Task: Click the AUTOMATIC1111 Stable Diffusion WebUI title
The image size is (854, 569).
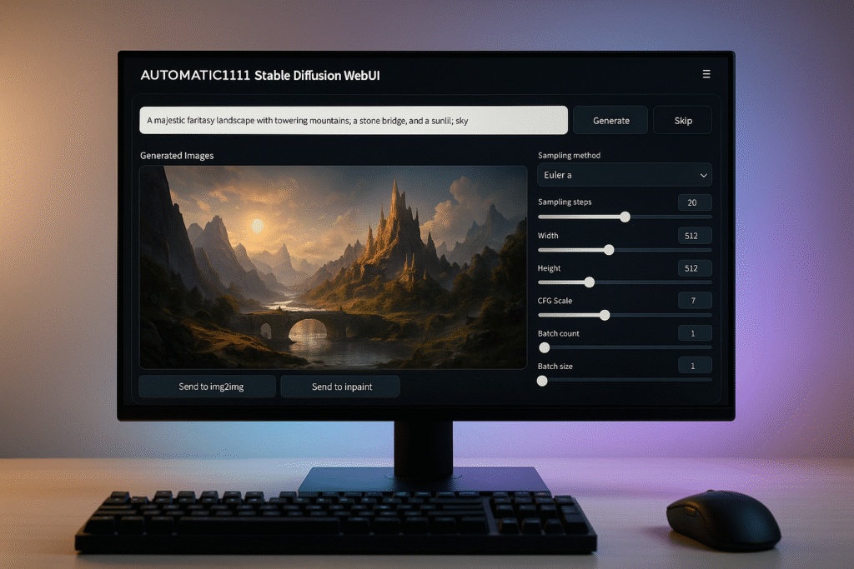Action: (260, 75)
